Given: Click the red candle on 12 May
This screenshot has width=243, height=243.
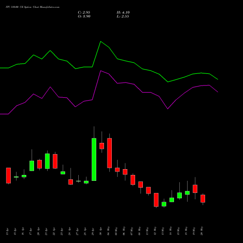Looking at the screenshot, I should (156, 200).
